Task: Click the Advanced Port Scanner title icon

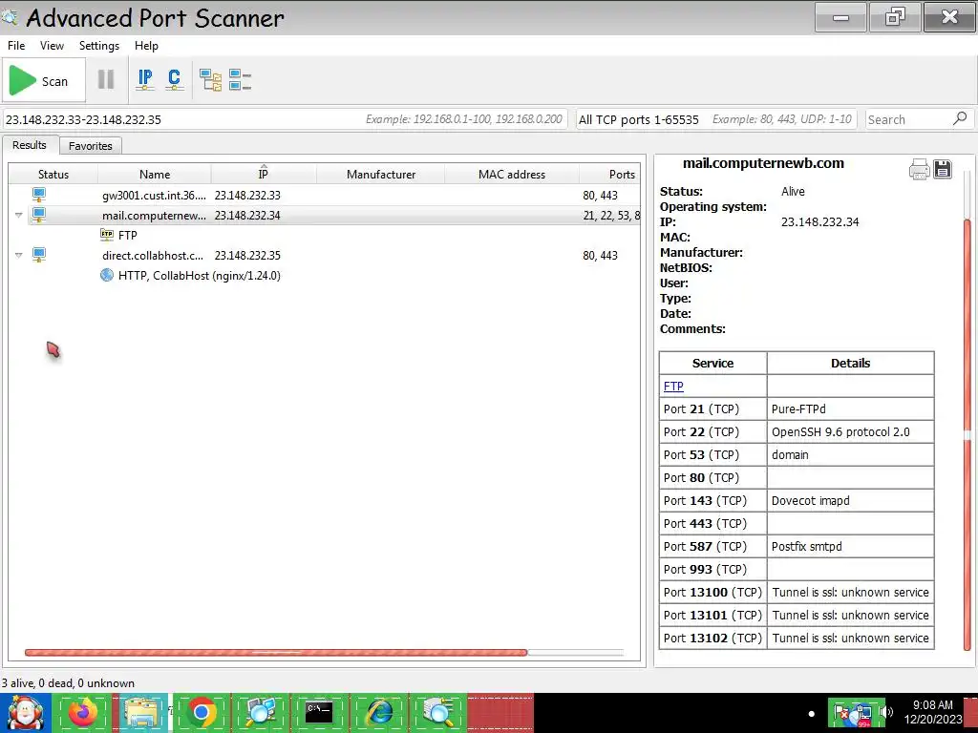Action: point(10,17)
